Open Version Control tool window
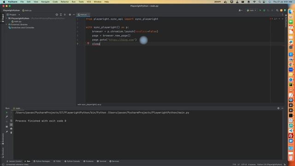The height and width of the screenshot is (166, 295). [14, 161]
